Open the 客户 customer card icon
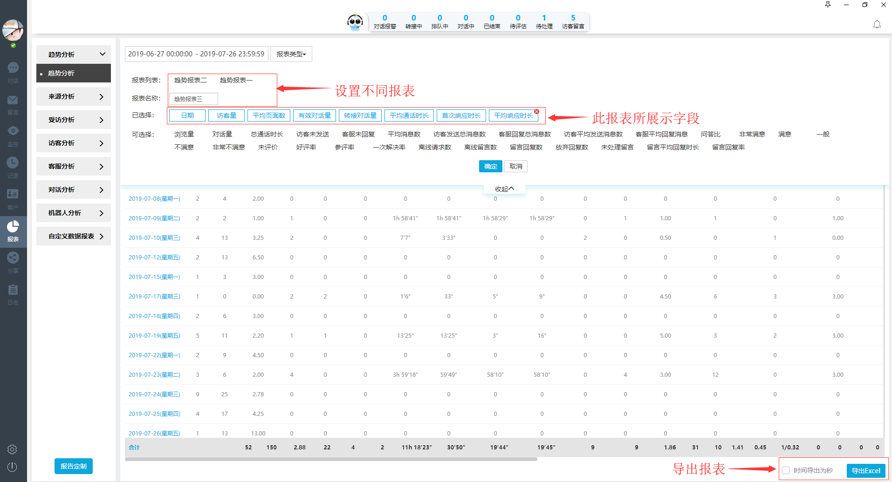 pos(13,199)
